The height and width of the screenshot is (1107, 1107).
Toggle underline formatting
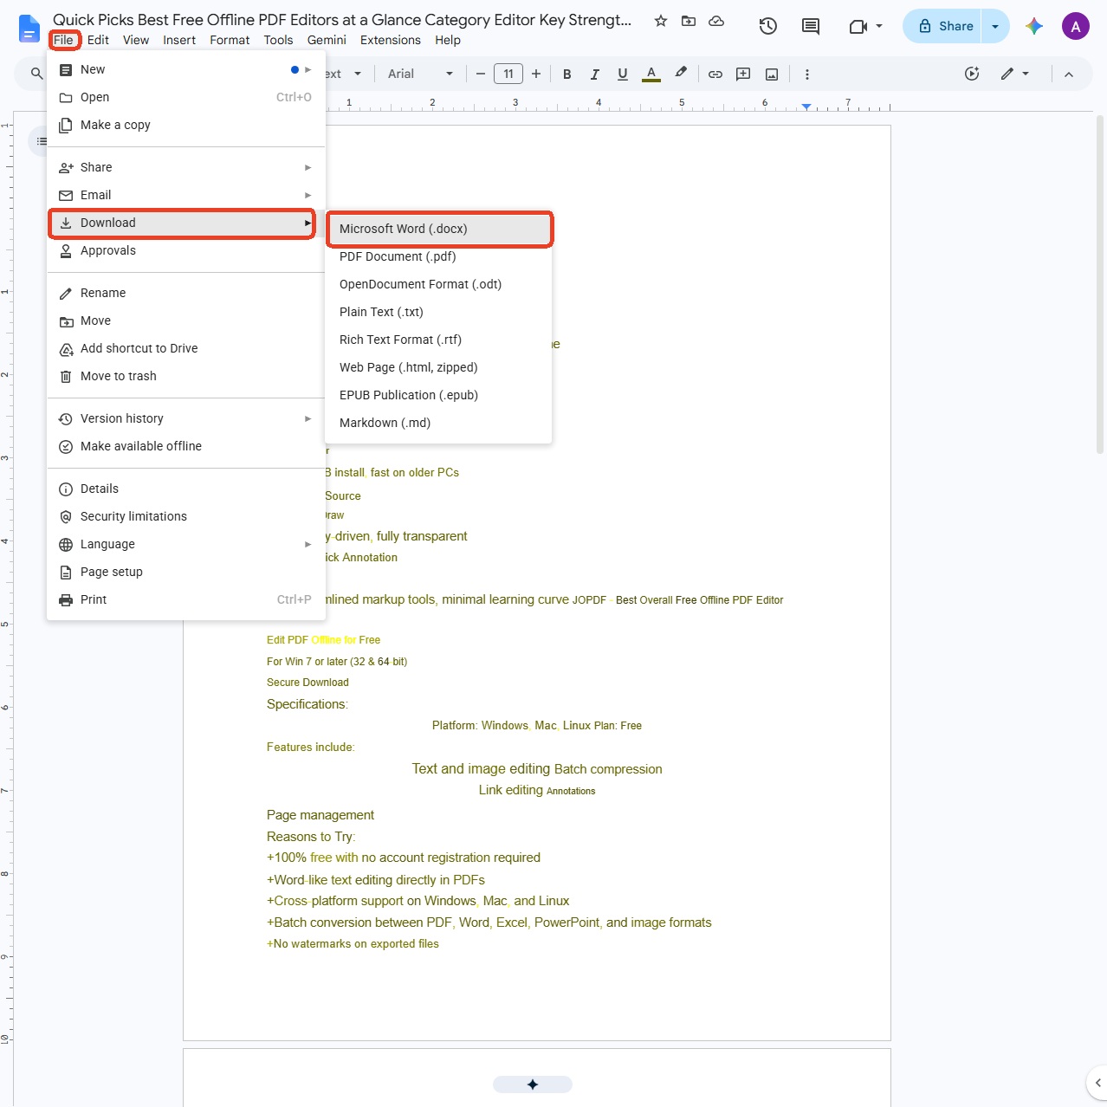click(623, 74)
